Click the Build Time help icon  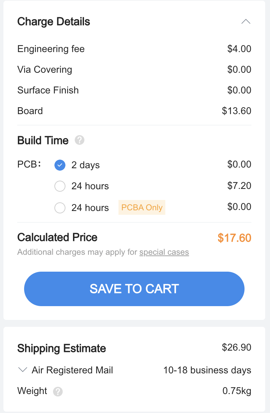tap(80, 140)
